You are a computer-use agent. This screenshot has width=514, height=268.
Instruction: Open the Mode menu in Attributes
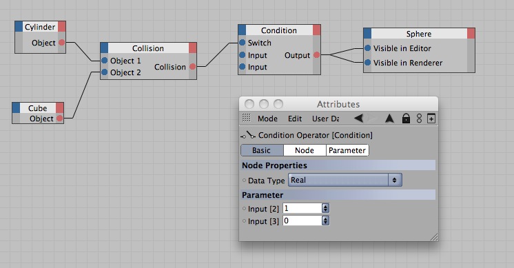click(x=267, y=118)
